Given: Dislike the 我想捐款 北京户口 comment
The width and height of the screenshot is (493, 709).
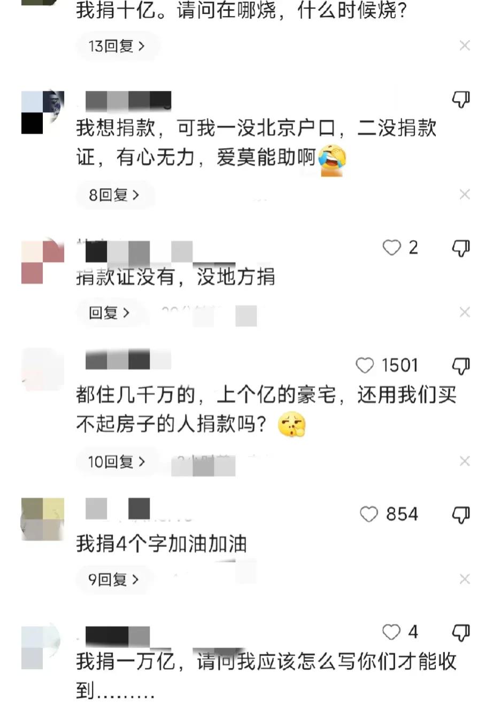Looking at the screenshot, I should pos(461,99).
